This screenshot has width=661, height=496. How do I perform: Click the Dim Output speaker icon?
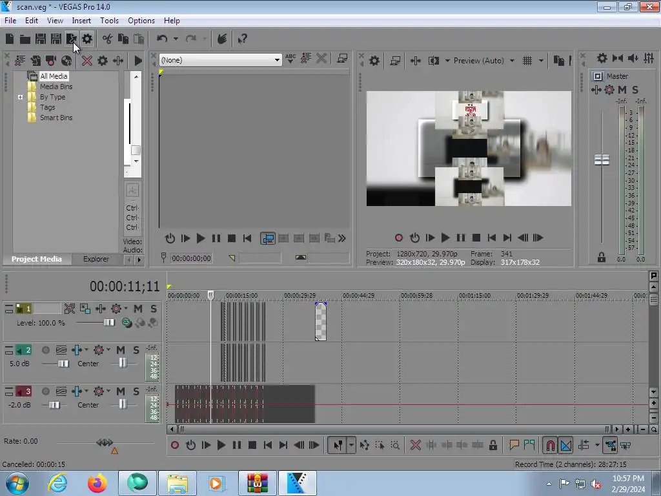633,58
